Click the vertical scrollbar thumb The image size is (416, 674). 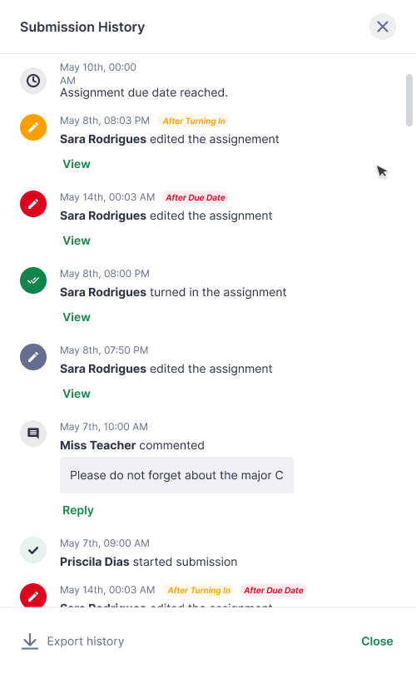409,100
